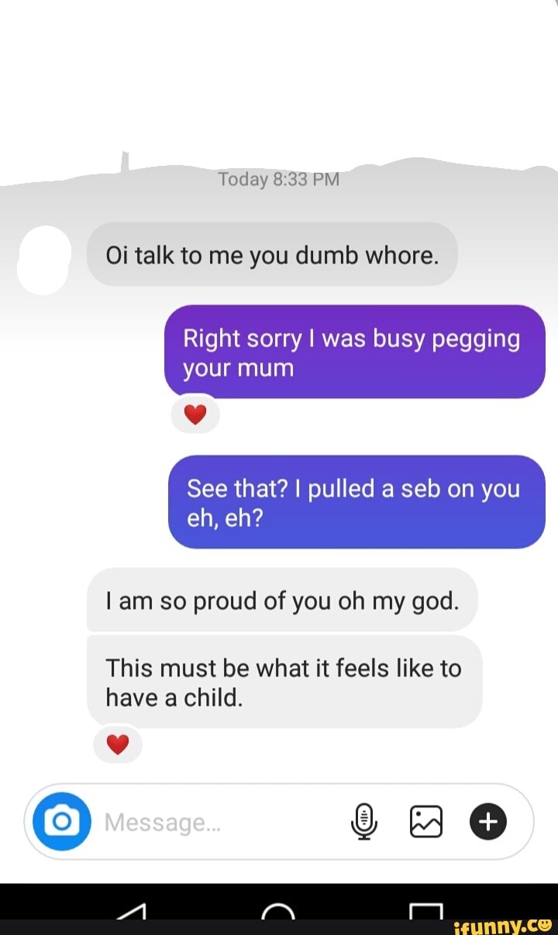The width and height of the screenshot is (558, 935).
Task: Tap the sender's blanked profile avatar
Action: tap(43, 260)
